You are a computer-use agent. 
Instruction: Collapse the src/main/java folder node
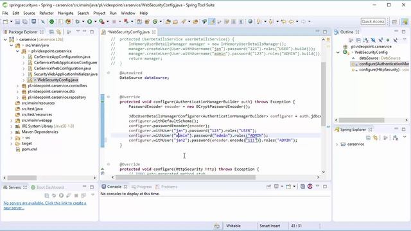[x=12, y=46]
